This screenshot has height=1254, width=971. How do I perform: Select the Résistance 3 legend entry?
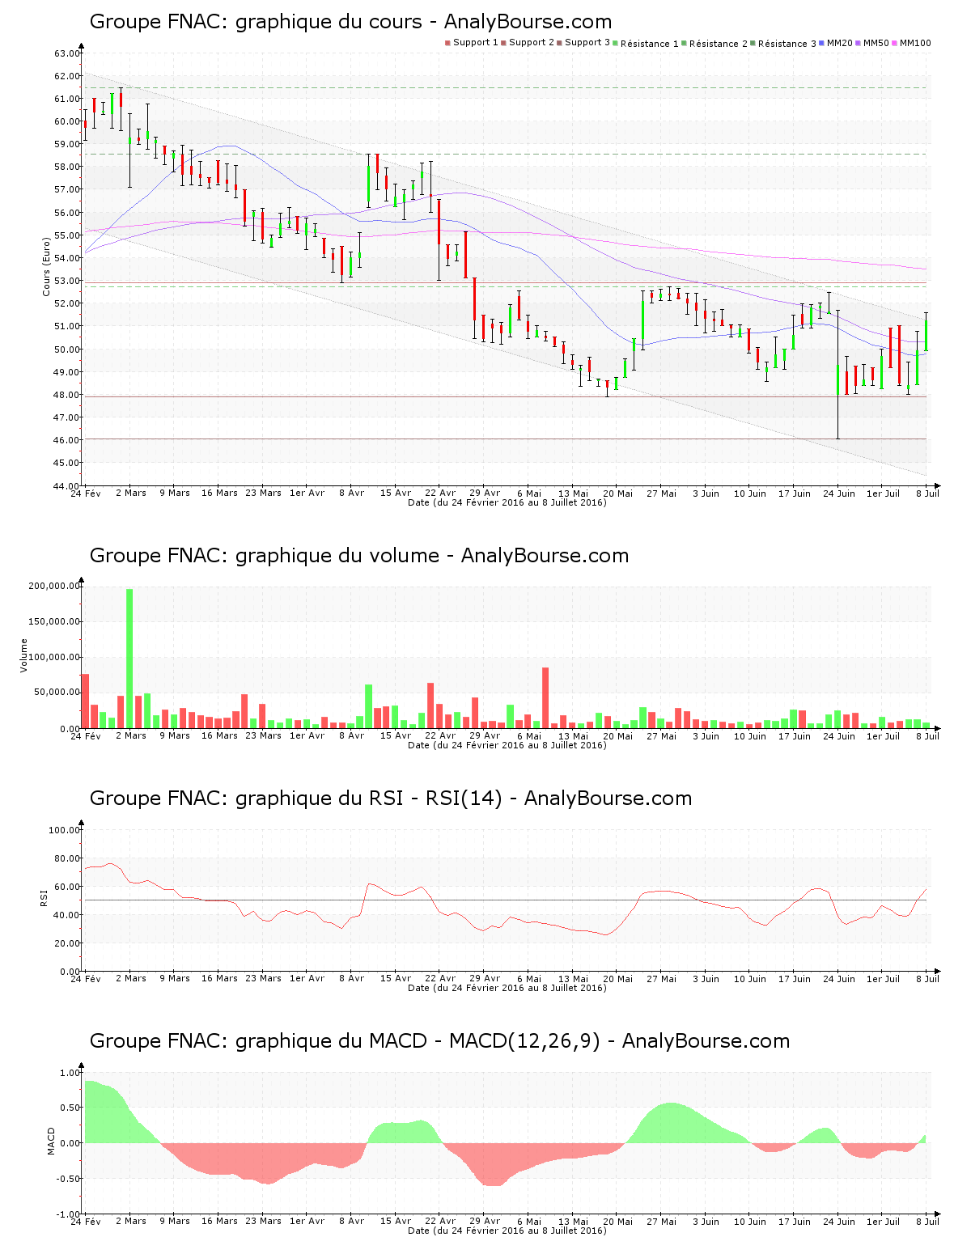[x=783, y=43]
